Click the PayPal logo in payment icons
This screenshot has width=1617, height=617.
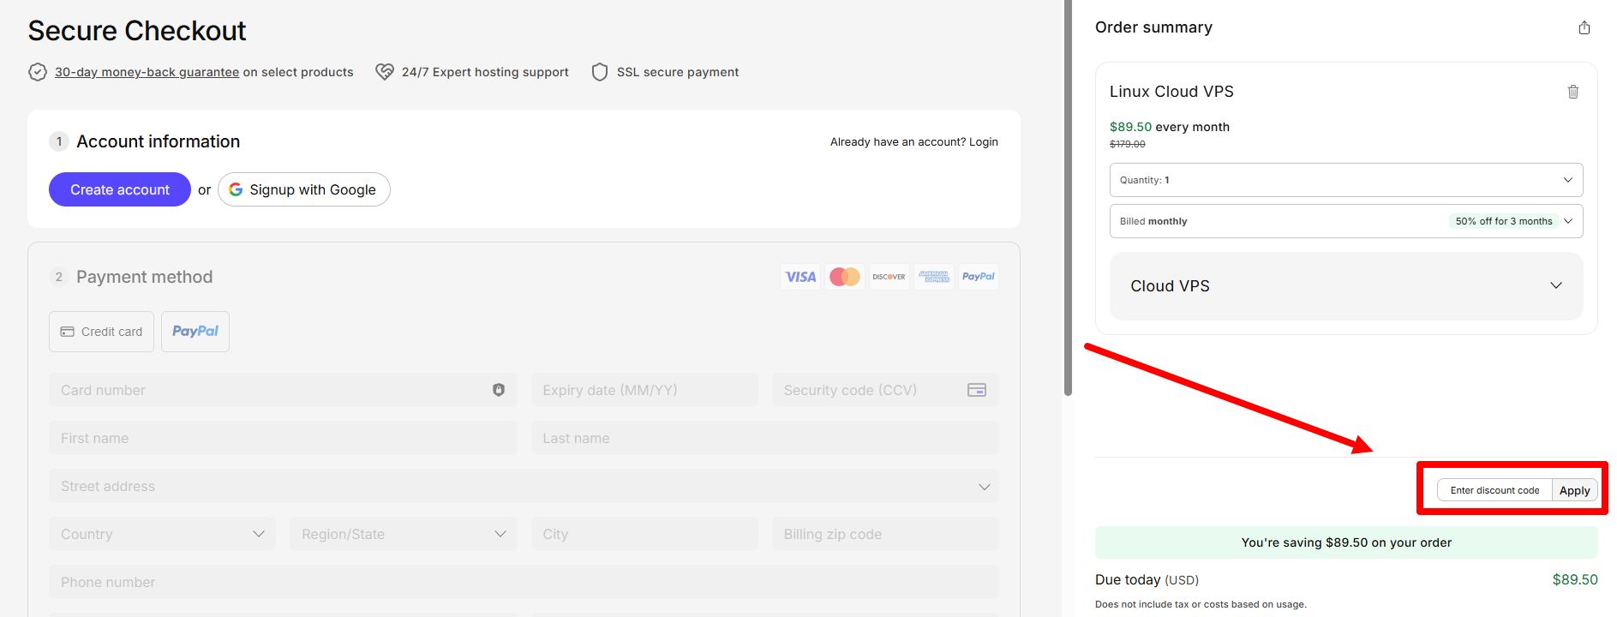pos(979,277)
